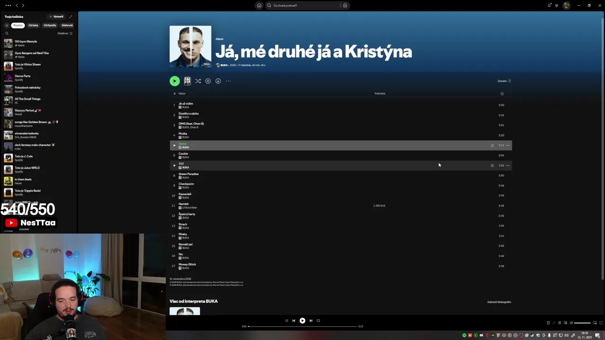
Task: Select the Stiahnuté filter chip
Action: pos(67,25)
